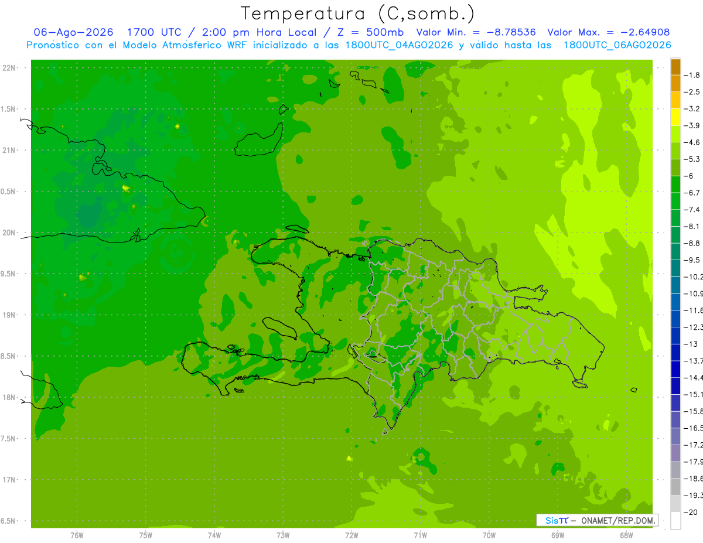Screen dimensions: 703x543
Task: Click the '-5.3' color scale label
Action: coord(692,159)
